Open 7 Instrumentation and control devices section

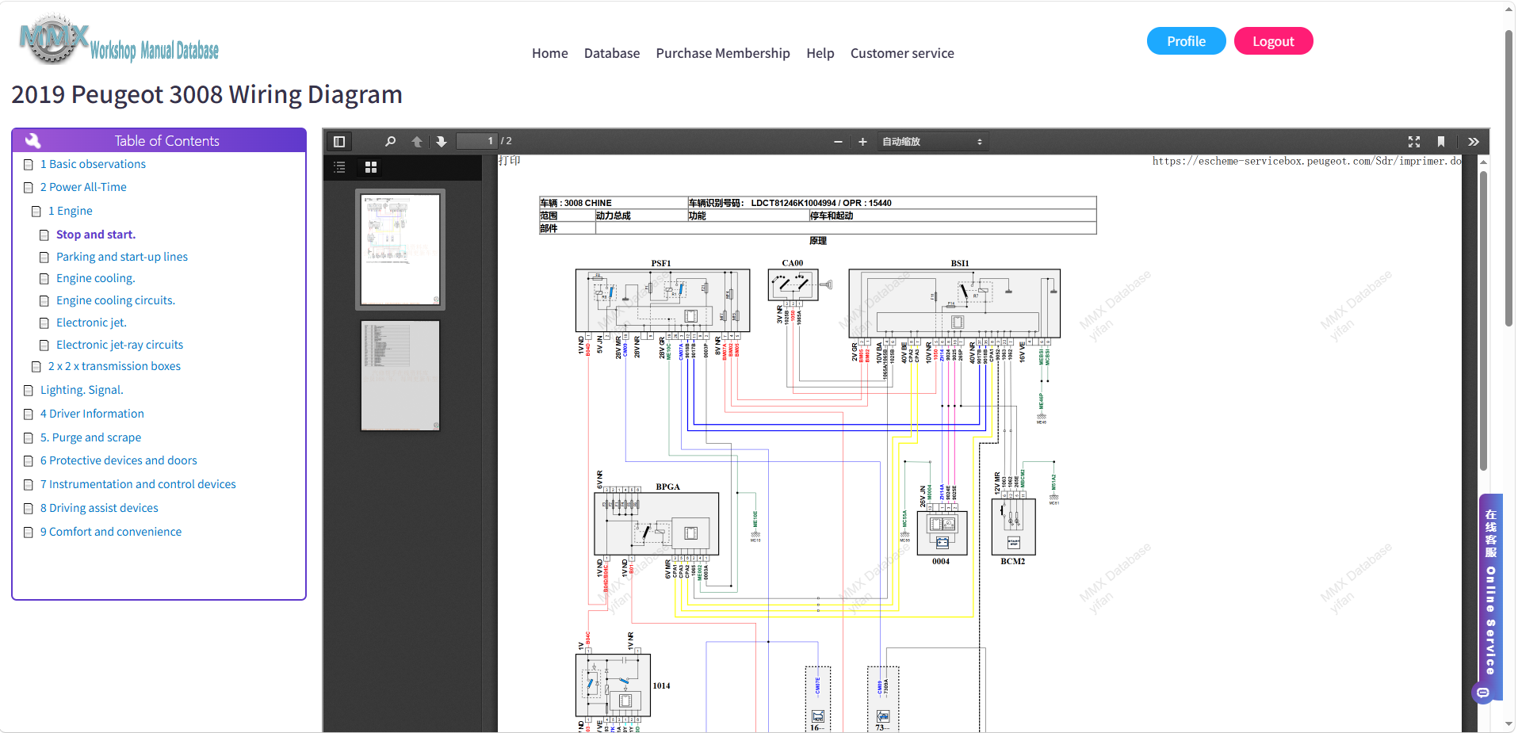[x=138, y=484]
